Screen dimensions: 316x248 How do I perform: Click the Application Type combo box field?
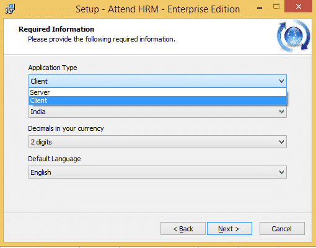[x=157, y=81]
